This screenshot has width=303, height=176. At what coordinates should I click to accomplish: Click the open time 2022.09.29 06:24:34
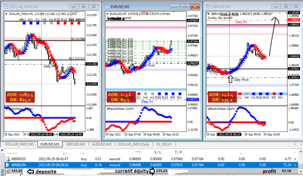point(53,165)
